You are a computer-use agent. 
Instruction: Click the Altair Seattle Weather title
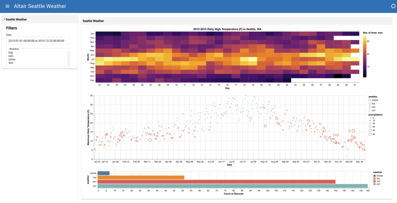[x=40, y=6]
